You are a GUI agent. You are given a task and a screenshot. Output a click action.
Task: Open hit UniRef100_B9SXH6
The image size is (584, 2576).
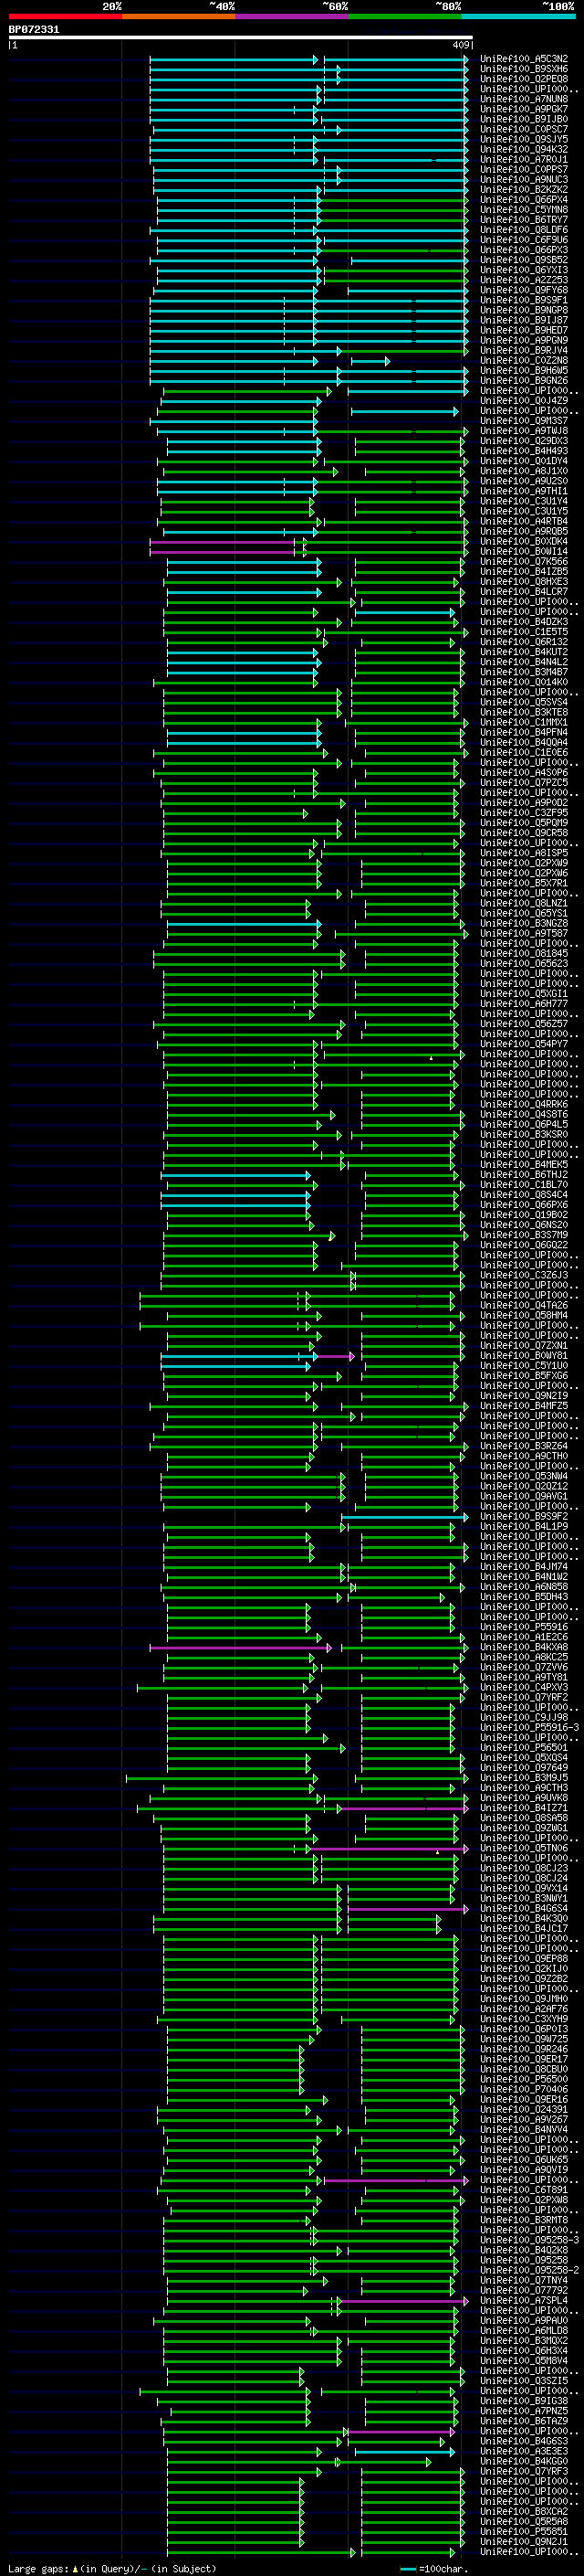coord(524,69)
